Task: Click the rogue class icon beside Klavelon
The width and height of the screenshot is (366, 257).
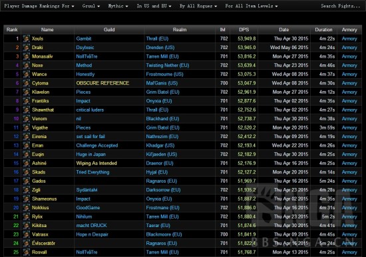Action: 27,92
